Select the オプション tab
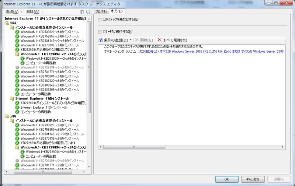Screen dimensions: 295x186 coord(117,11)
